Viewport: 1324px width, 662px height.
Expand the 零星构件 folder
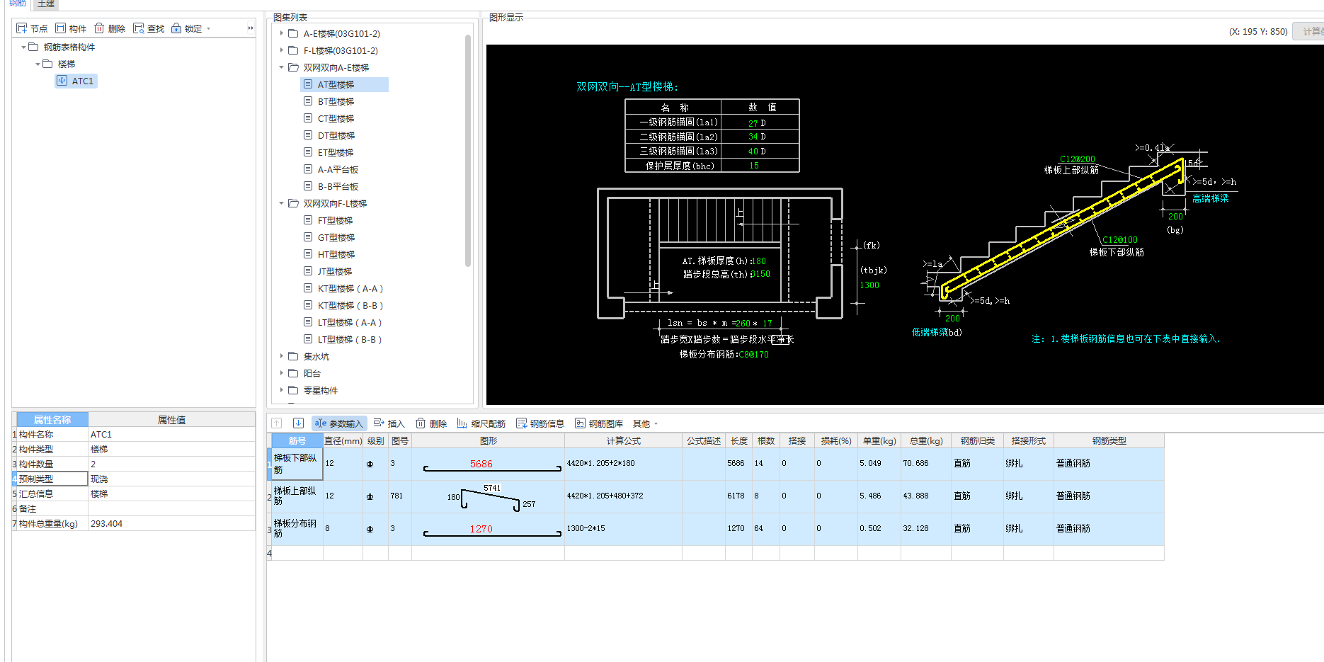(x=281, y=390)
